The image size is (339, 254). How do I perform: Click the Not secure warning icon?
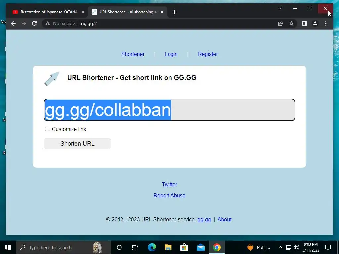pyautogui.click(x=48, y=23)
